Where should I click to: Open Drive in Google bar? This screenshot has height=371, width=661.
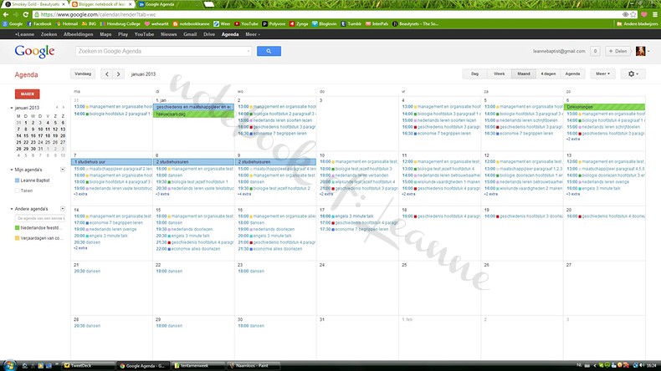pos(209,34)
